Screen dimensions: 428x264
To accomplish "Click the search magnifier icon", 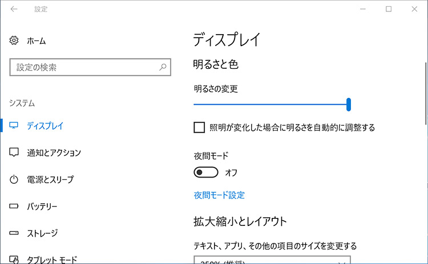I will [x=163, y=68].
